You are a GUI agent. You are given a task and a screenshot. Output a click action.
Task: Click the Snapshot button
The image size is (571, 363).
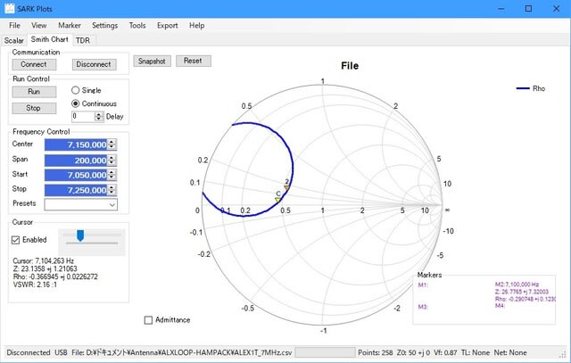(152, 62)
